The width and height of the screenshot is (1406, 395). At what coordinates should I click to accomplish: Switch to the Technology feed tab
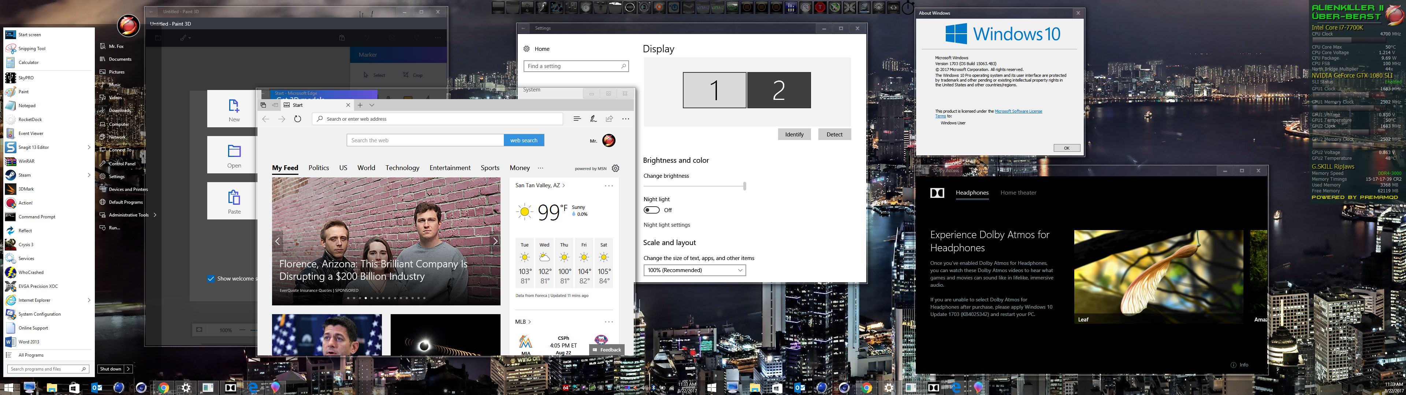pos(402,168)
